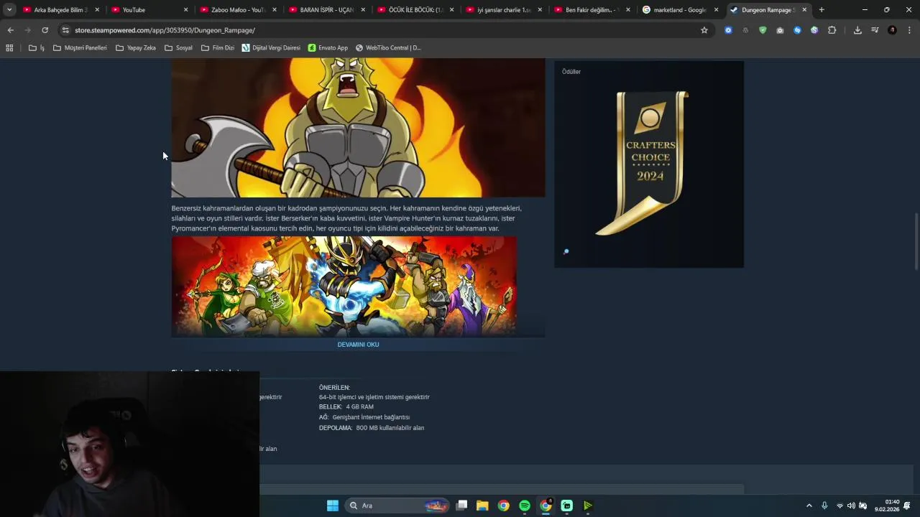Switch to the ÖCÜK İLE BÖCÜK tab

pyautogui.click(x=415, y=9)
